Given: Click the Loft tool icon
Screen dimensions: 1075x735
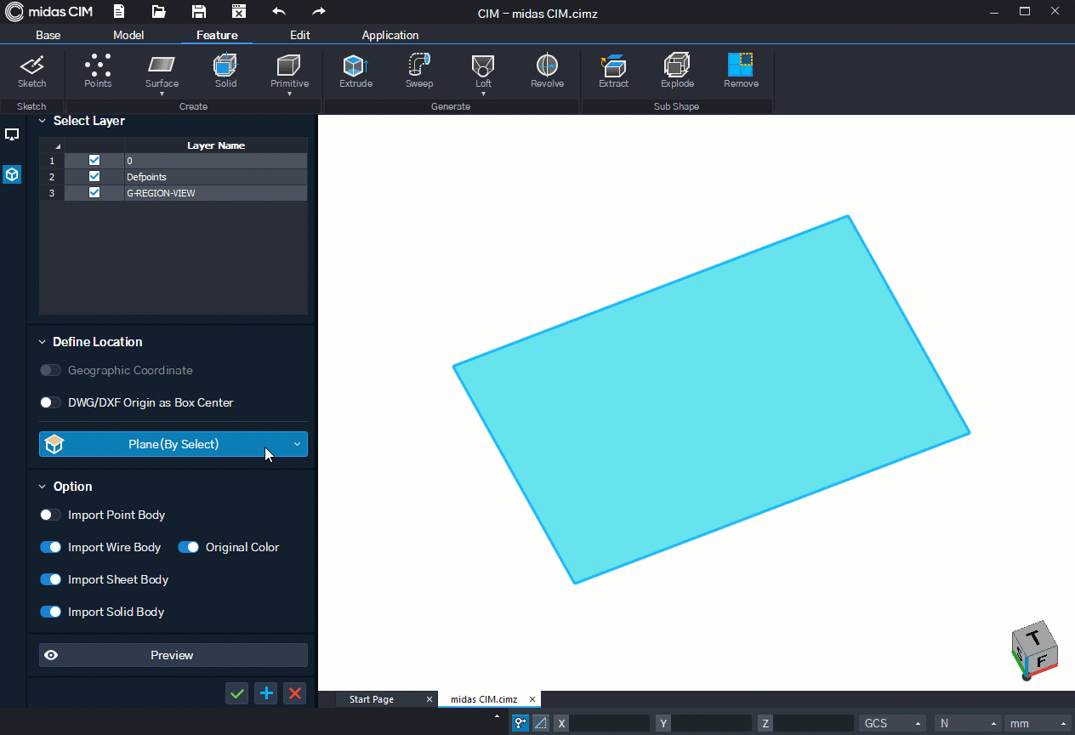Looking at the screenshot, I should [x=483, y=66].
